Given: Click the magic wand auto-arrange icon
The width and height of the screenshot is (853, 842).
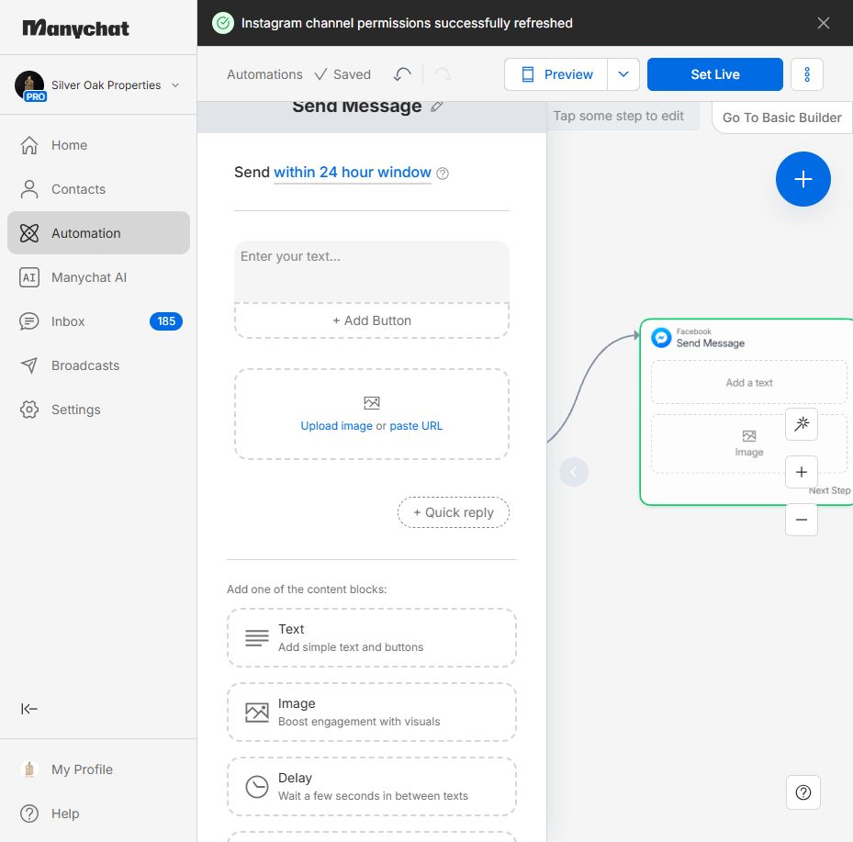Looking at the screenshot, I should (x=802, y=423).
